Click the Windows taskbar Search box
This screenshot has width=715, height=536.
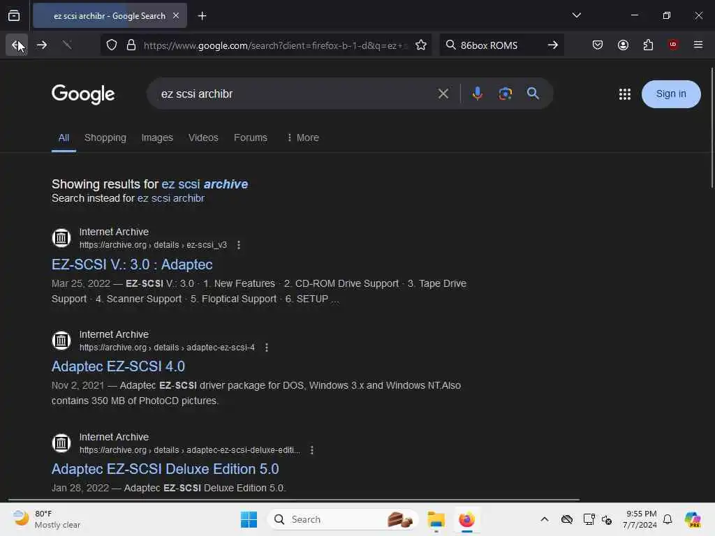[x=343, y=519]
